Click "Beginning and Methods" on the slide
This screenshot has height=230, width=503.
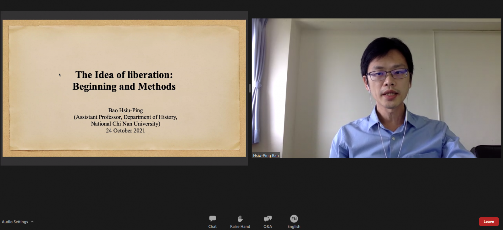point(124,87)
